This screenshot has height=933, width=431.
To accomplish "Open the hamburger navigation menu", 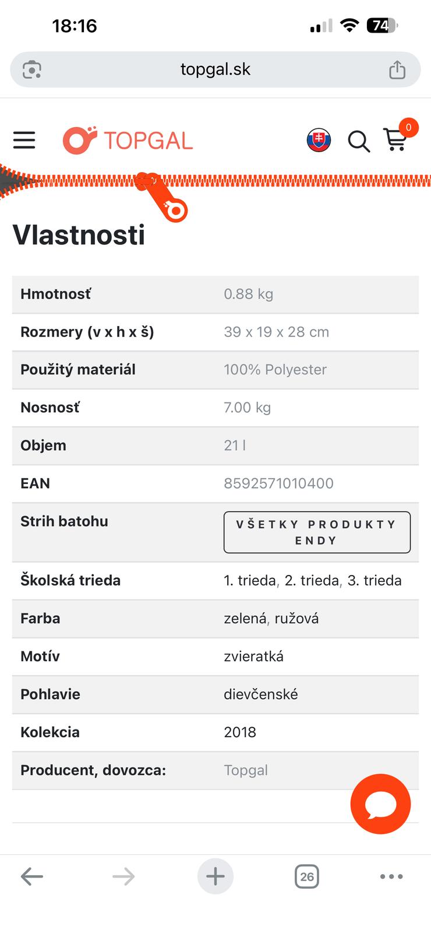I will point(24,140).
